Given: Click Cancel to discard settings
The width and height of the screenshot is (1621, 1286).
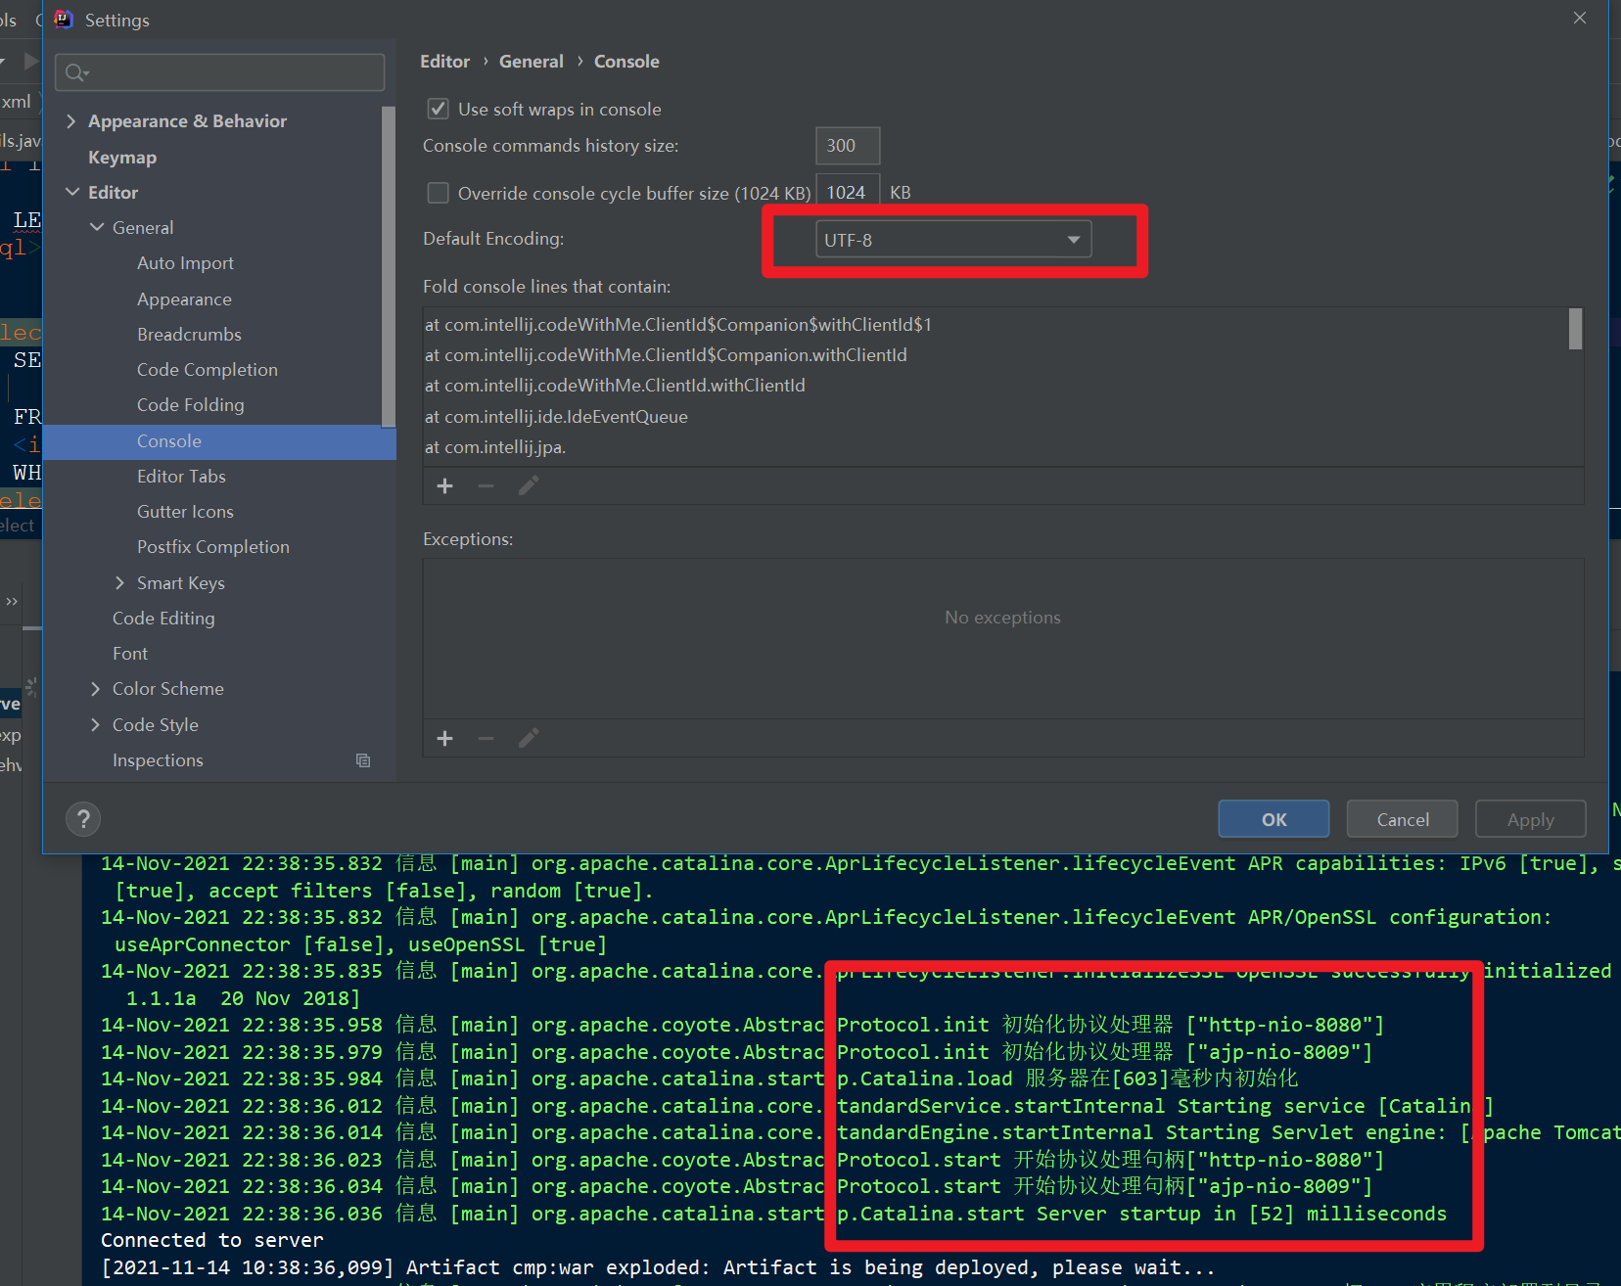Looking at the screenshot, I should click(1403, 819).
